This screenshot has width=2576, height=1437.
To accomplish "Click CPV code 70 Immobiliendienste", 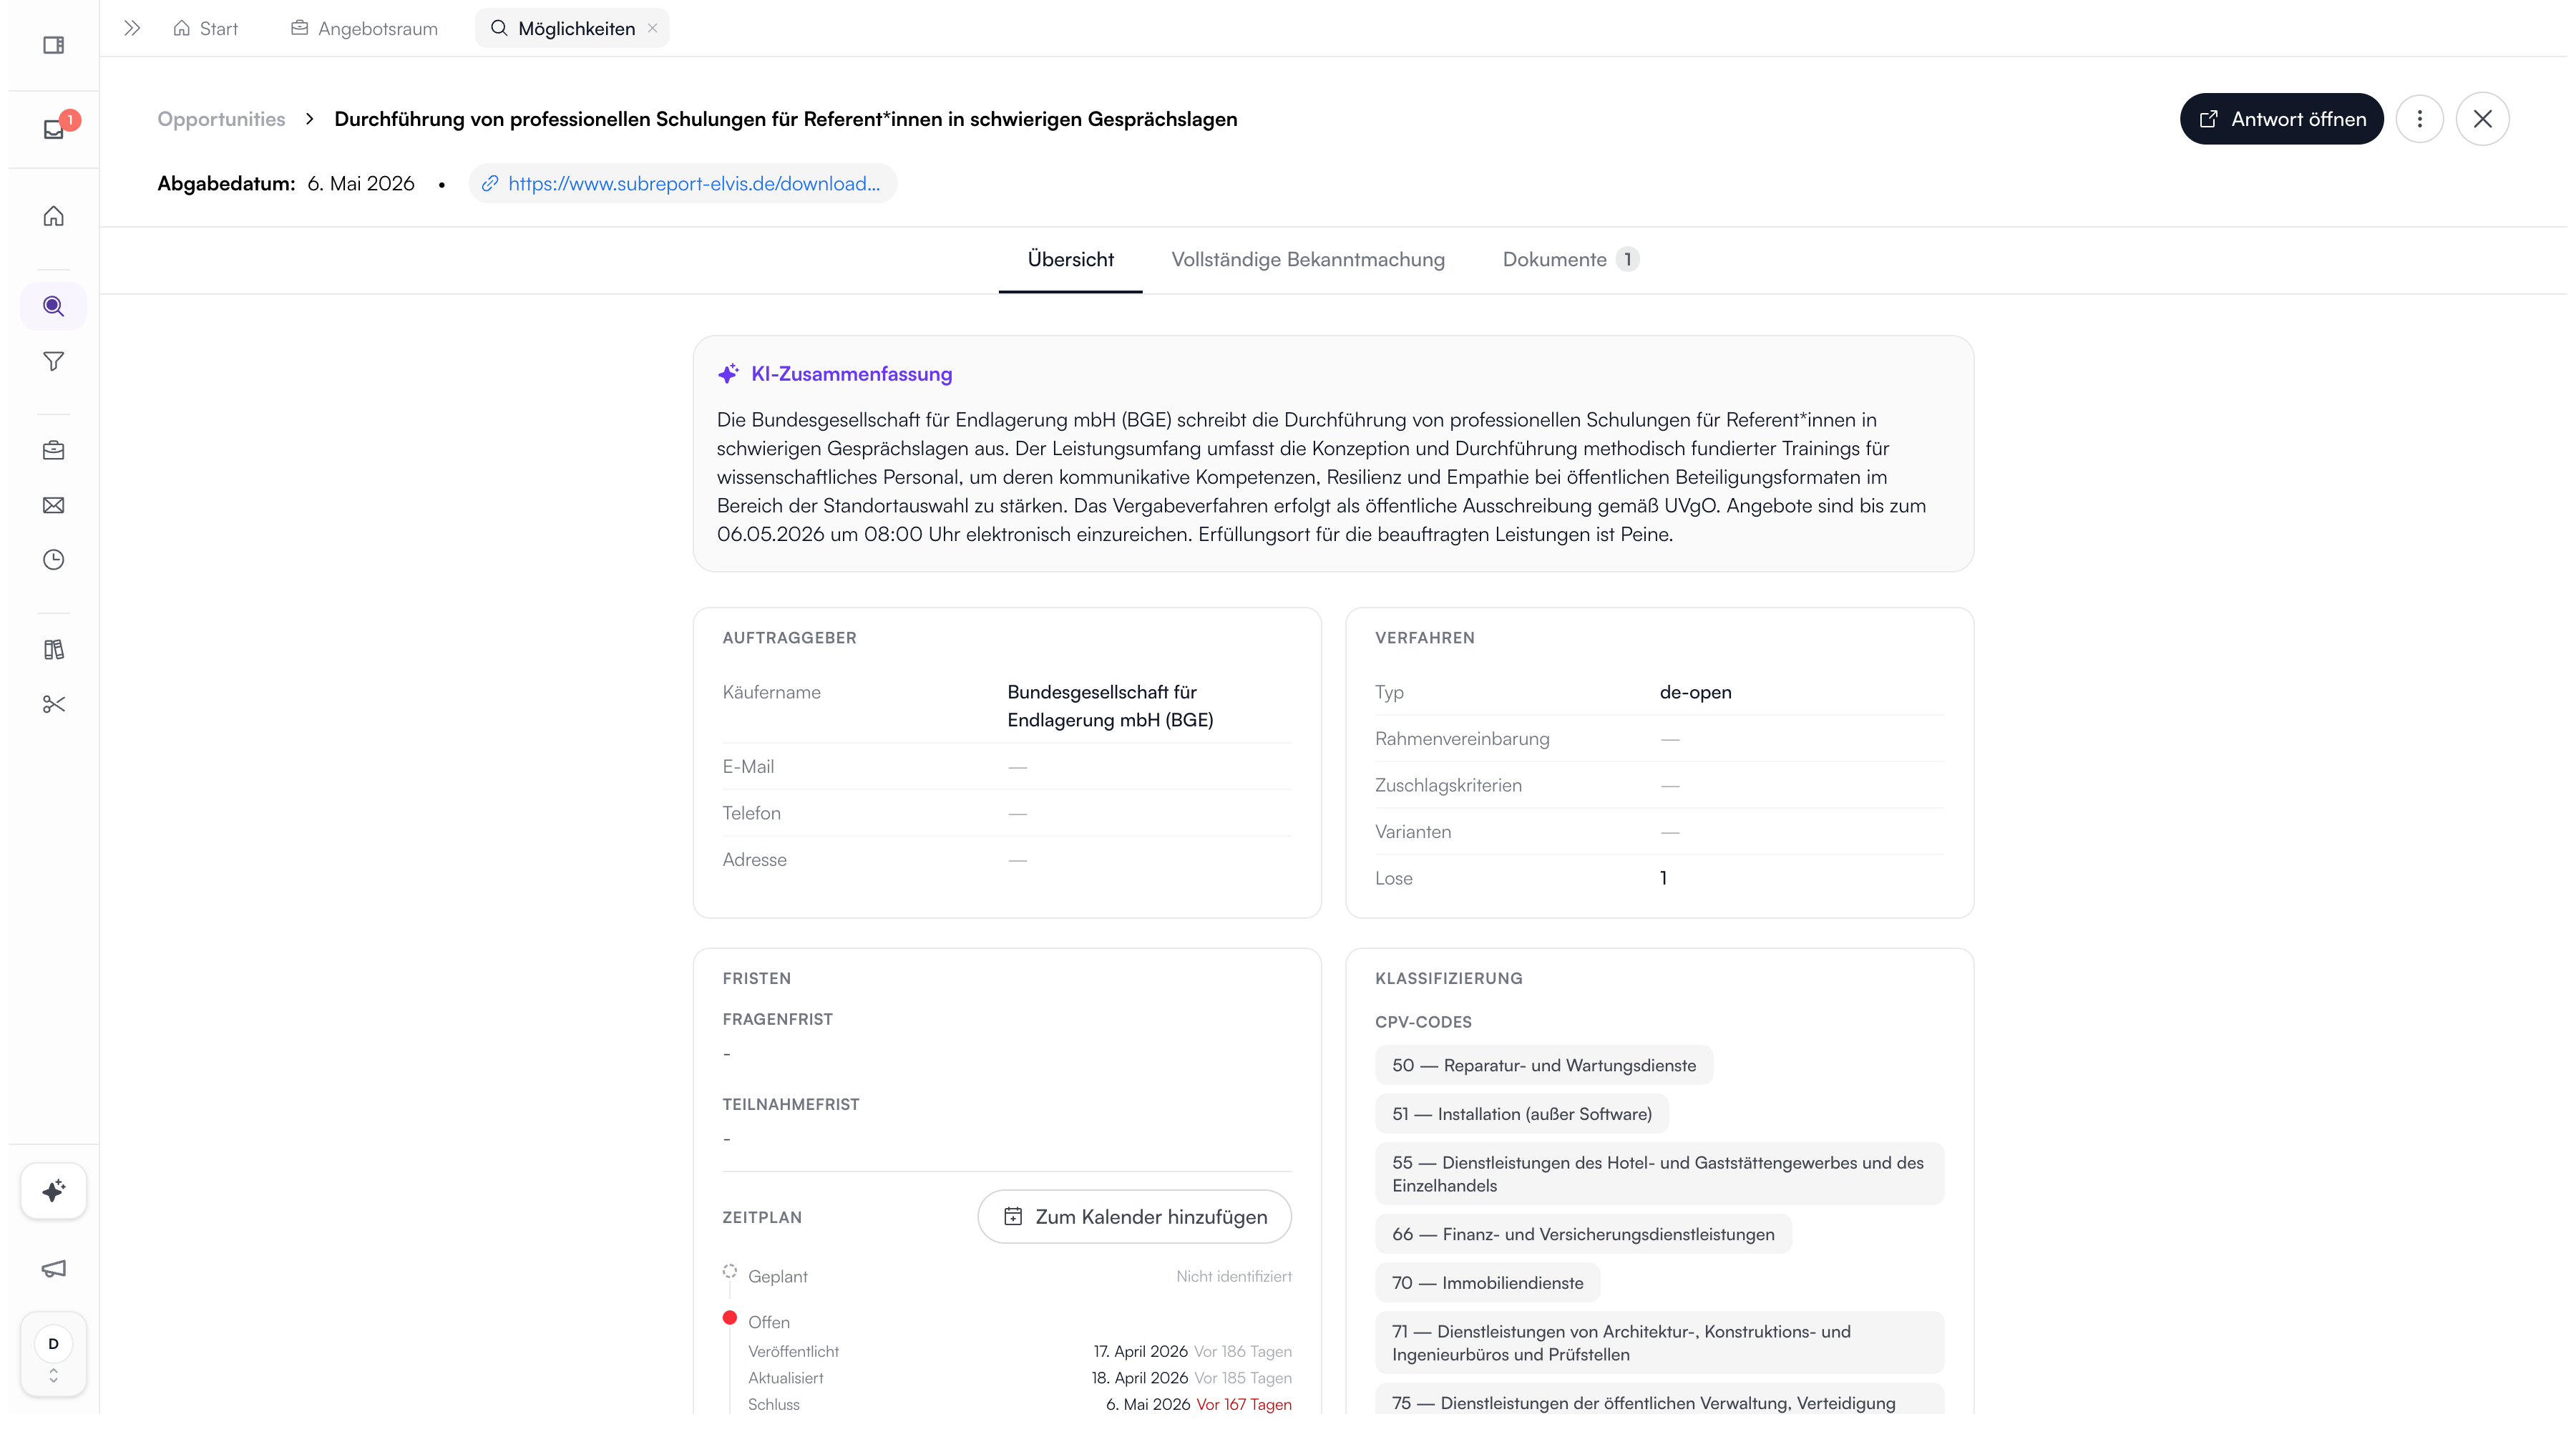I will point(1488,1283).
